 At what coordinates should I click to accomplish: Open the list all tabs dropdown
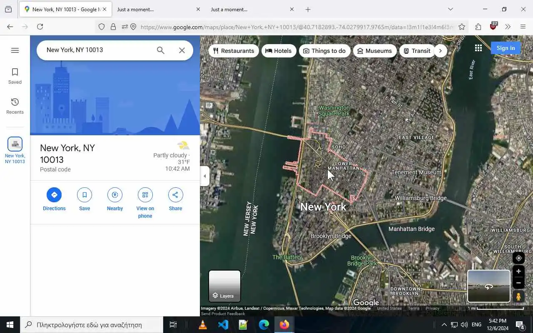[450, 9]
